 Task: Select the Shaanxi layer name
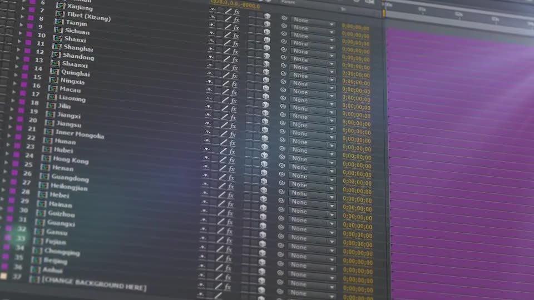75,64
